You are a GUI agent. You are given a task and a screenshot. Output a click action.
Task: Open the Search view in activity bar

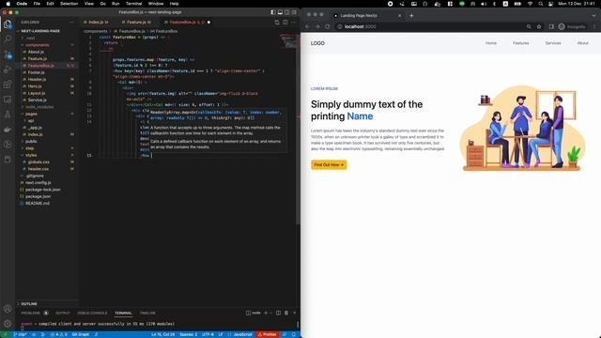point(8,38)
